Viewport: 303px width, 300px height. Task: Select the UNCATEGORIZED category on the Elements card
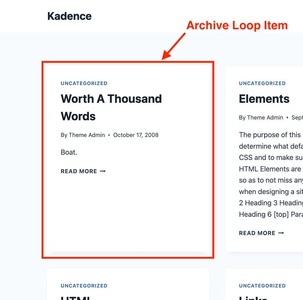[x=262, y=83]
